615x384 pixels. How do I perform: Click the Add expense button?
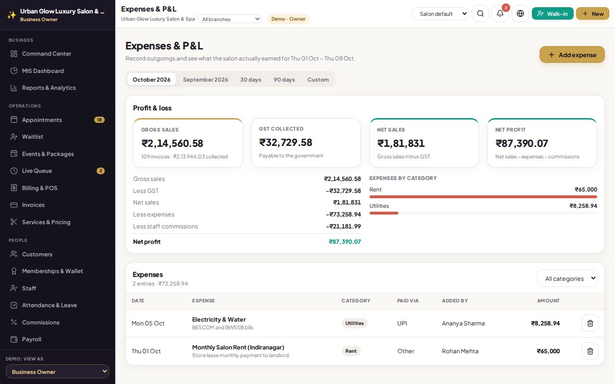[572, 55]
